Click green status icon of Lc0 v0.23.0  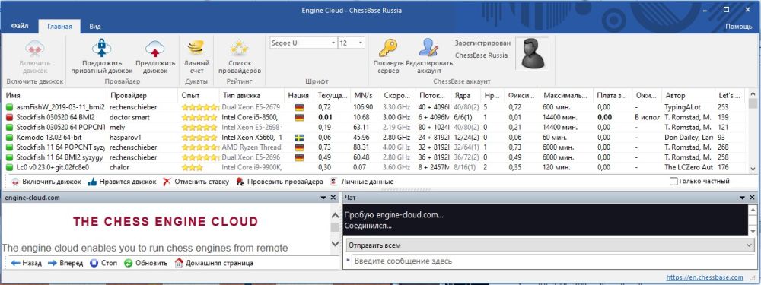coord(10,167)
